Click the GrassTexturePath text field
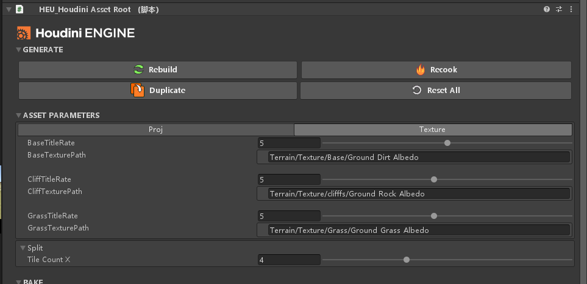The height and width of the screenshot is (284, 587). point(419,230)
